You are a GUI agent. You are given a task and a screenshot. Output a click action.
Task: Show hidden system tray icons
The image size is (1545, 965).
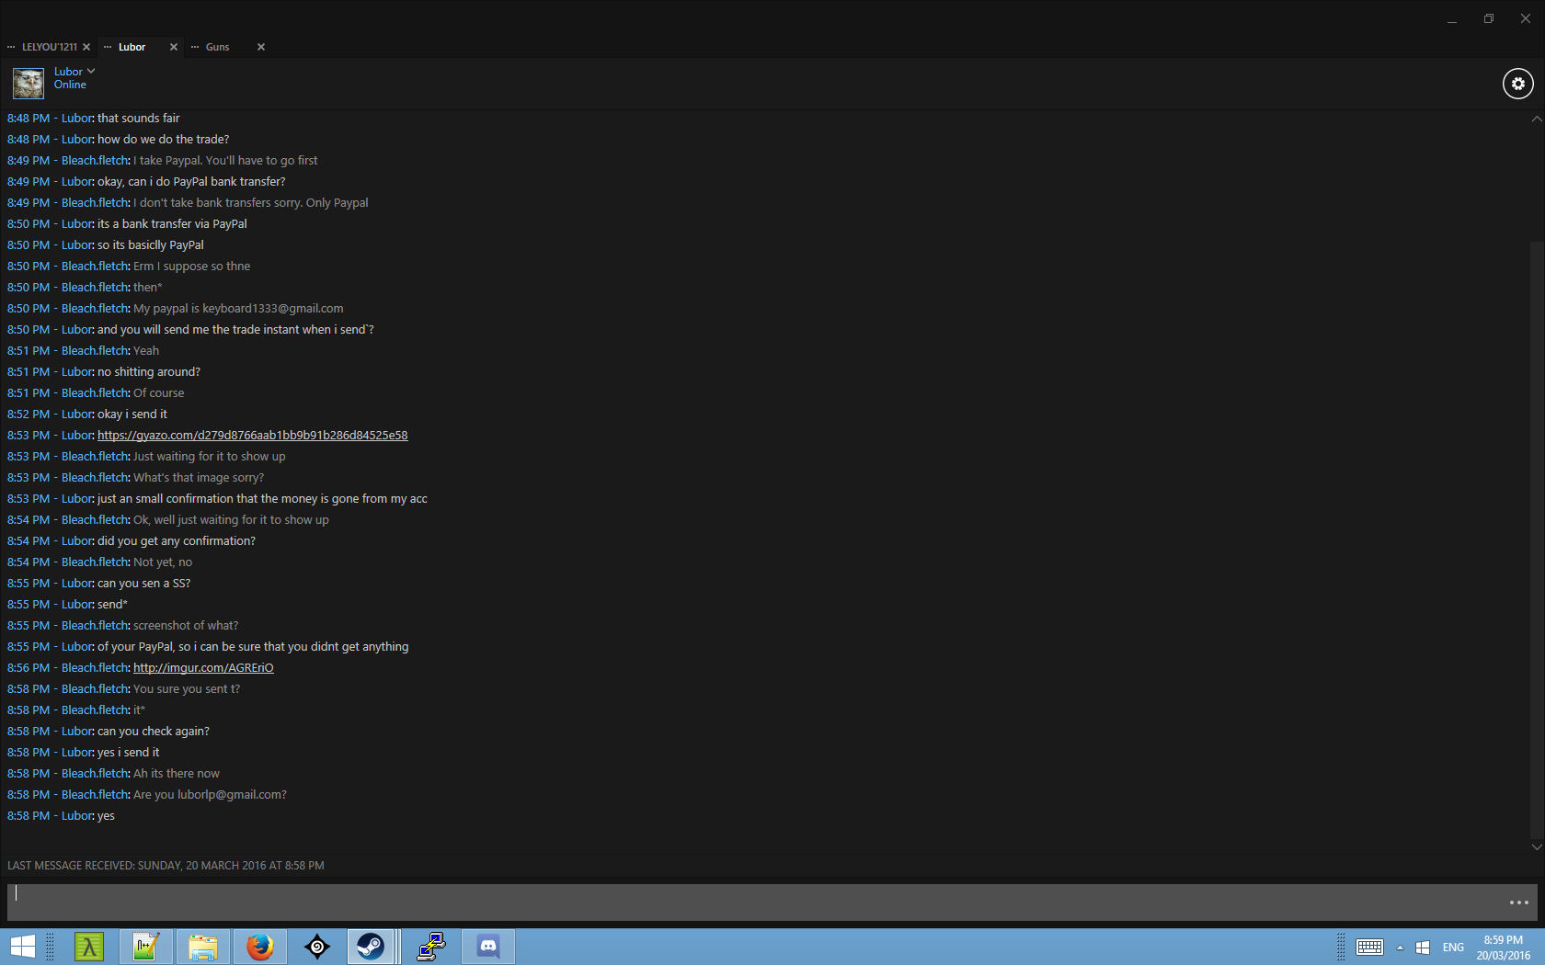click(x=1400, y=948)
